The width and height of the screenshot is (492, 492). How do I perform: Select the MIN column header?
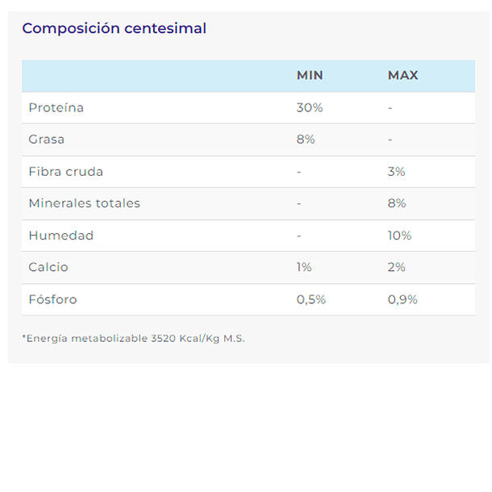click(x=310, y=75)
